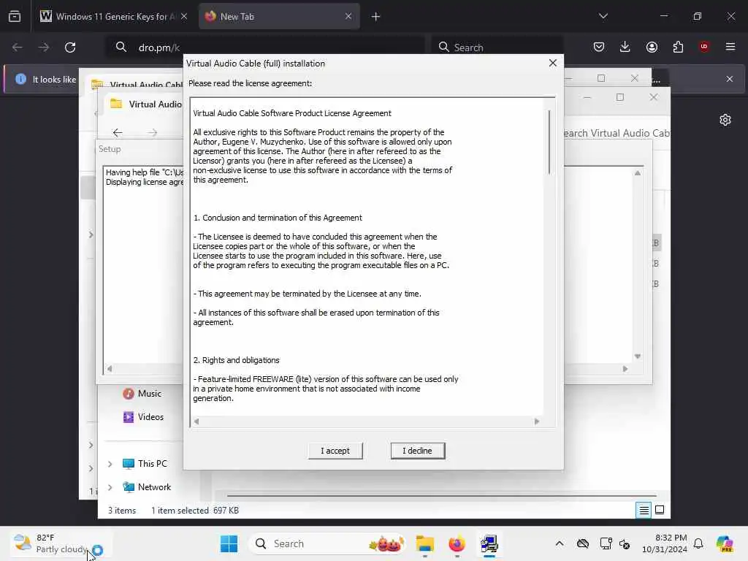This screenshot has width=748, height=561.
Task: Open the cloud sync tray icon
Action: [582, 543]
